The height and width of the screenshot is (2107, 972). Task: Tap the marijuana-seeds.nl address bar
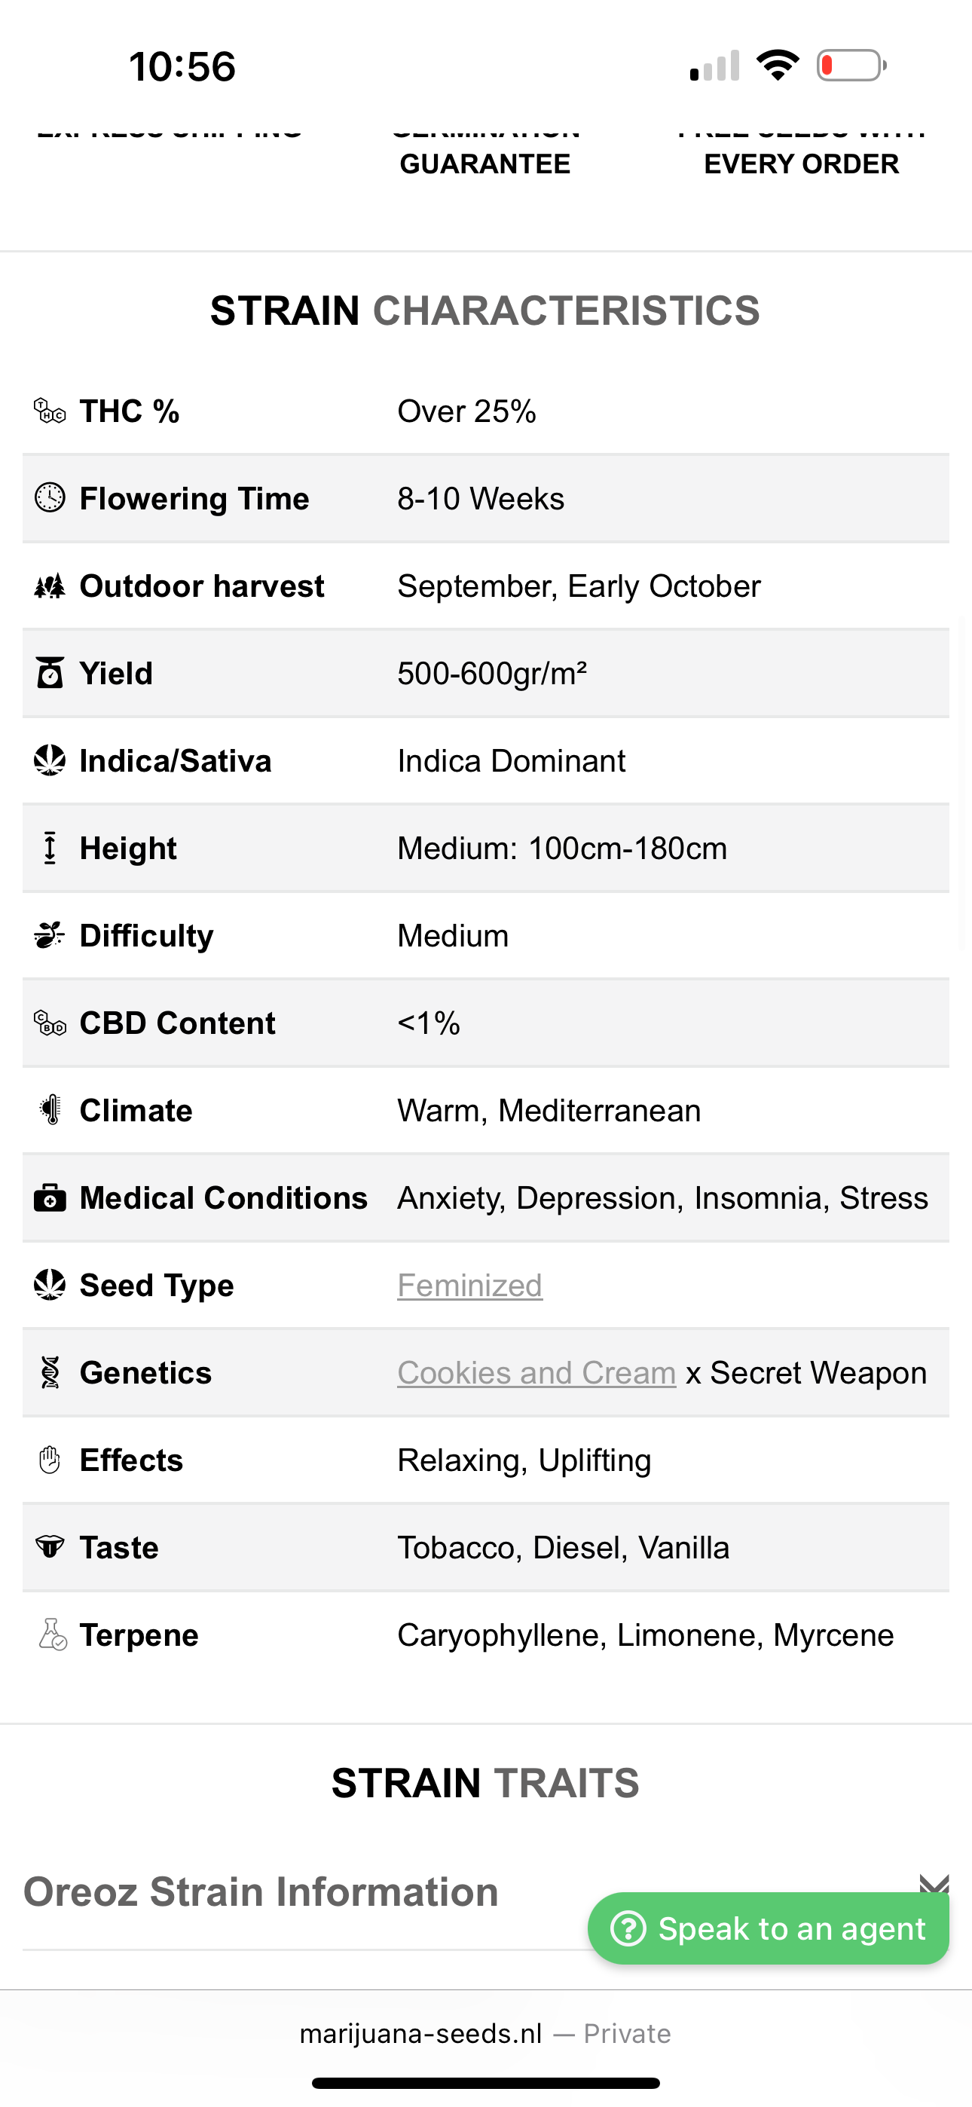pos(485,2033)
